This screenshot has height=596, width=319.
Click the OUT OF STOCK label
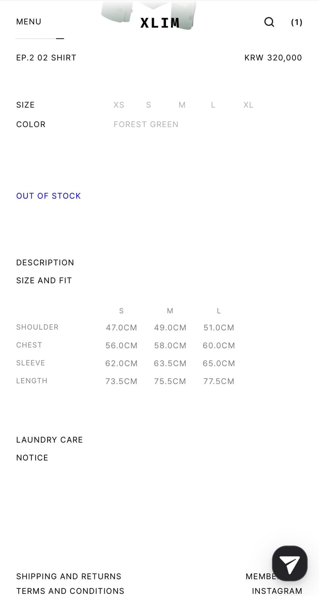(48, 196)
